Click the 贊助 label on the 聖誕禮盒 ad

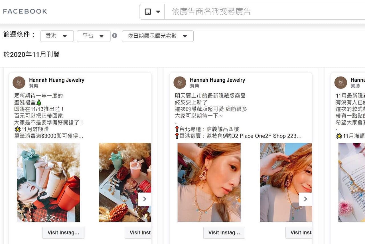(34, 86)
